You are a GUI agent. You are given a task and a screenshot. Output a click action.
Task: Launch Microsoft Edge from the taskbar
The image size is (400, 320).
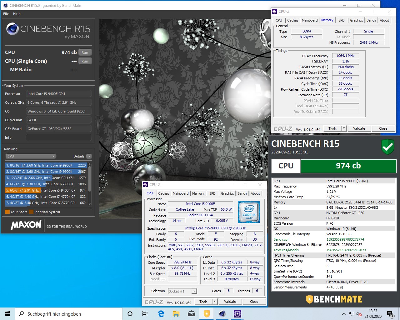click(x=161, y=314)
